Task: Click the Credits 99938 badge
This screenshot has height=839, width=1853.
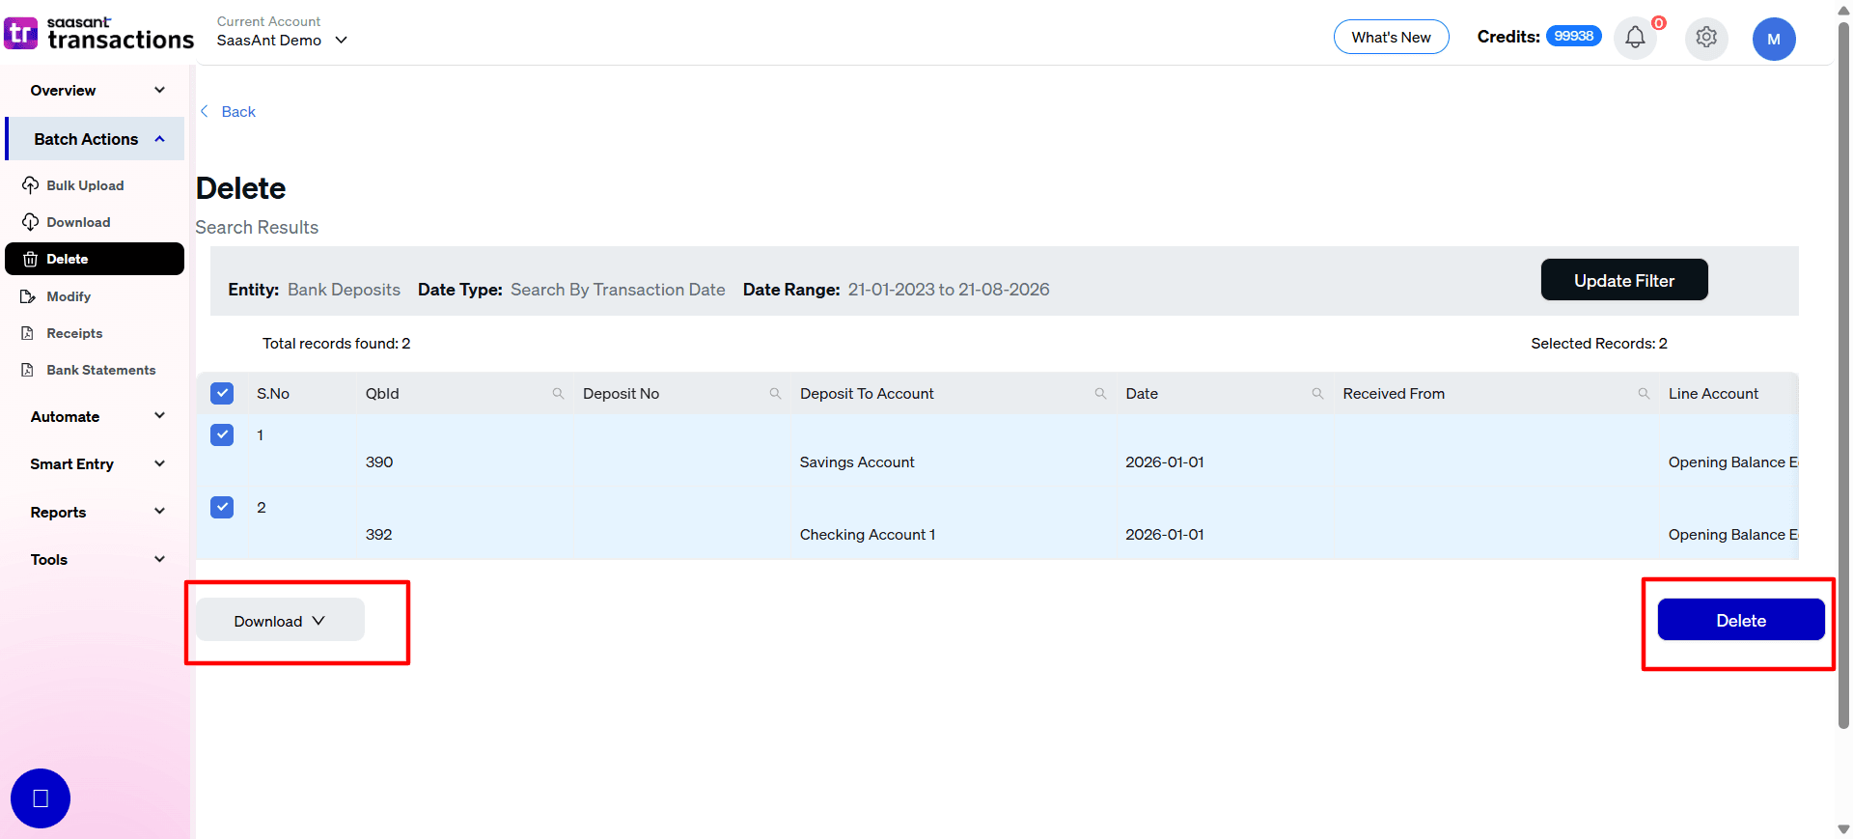Action: [1574, 36]
